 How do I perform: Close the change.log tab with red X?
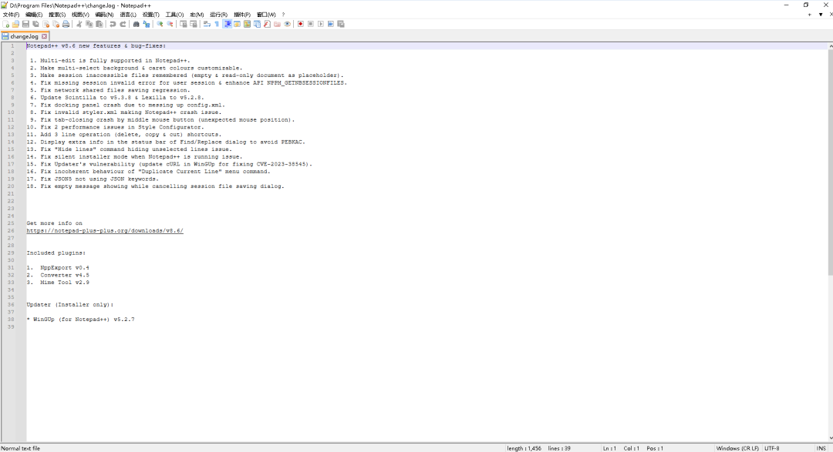[x=44, y=37]
